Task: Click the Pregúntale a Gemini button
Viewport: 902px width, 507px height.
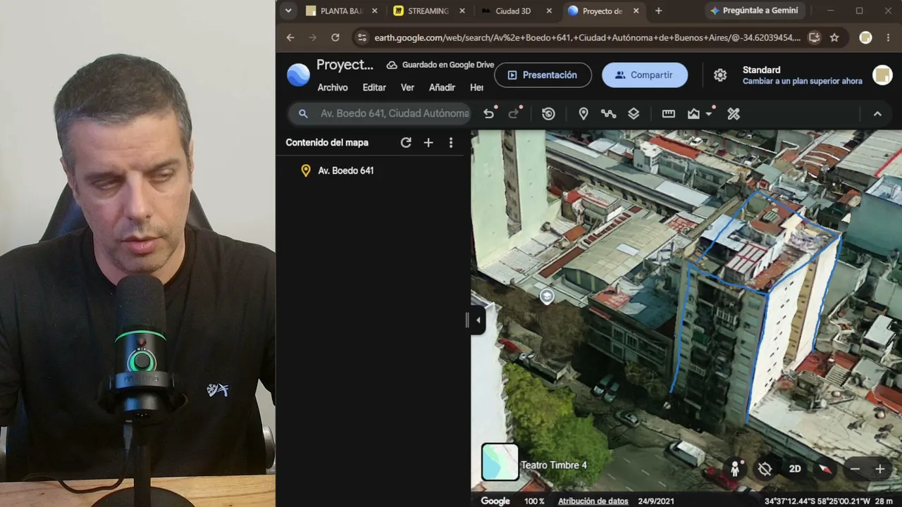Action: 754,11
